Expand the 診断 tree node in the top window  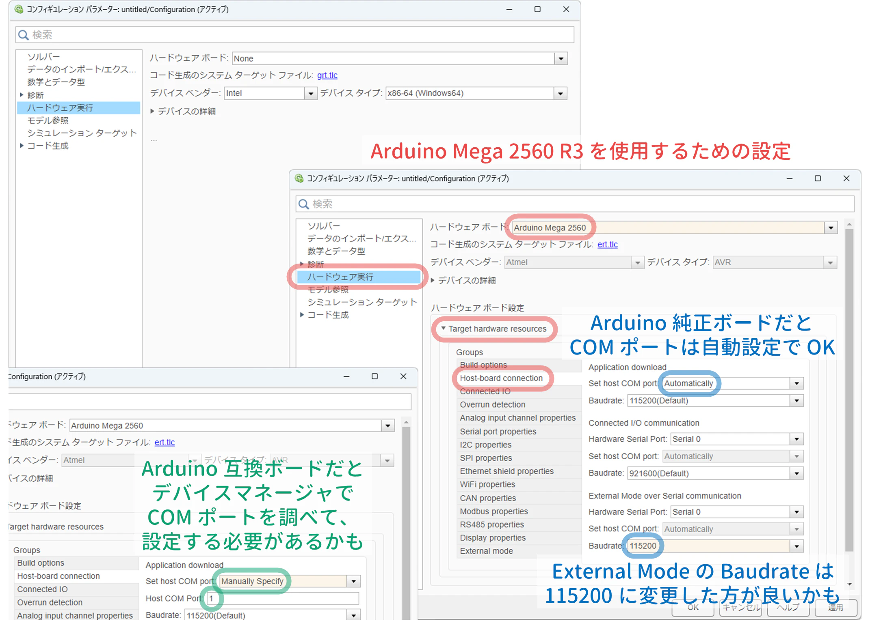[x=22, y=95]
